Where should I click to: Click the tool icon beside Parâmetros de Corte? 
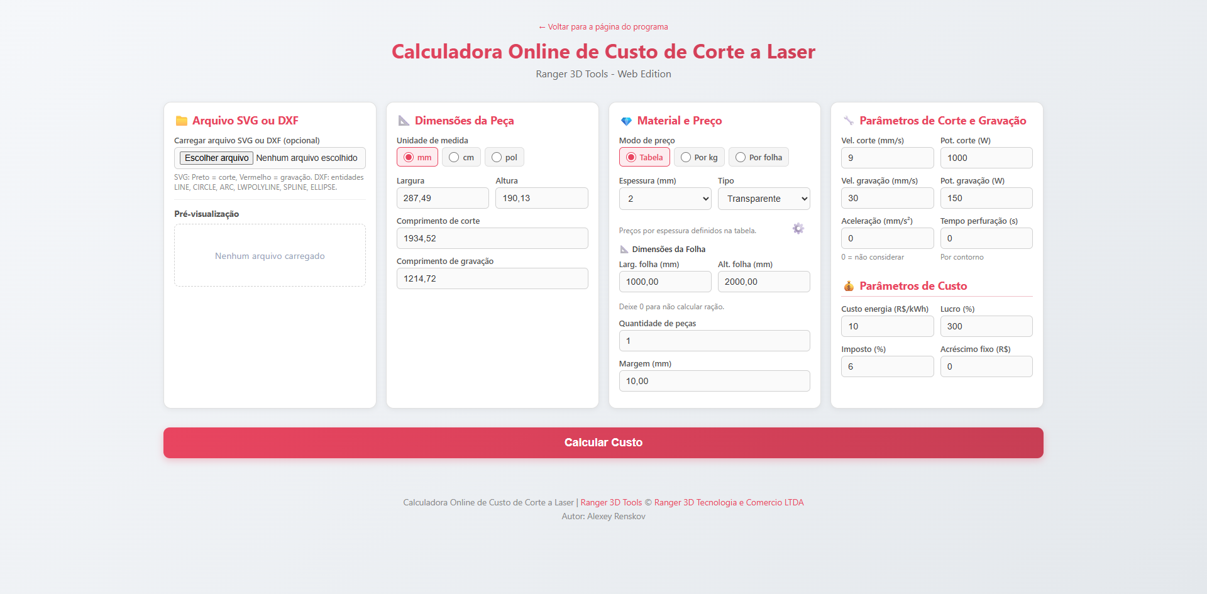[x=850, y=120]
